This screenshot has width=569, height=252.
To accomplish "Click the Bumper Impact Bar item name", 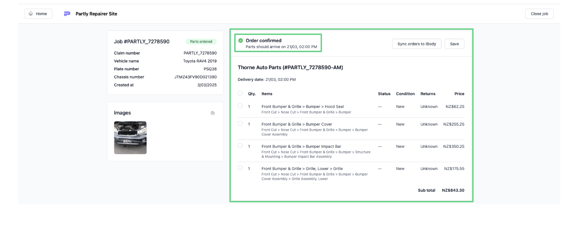I will (x=301, y=146).
